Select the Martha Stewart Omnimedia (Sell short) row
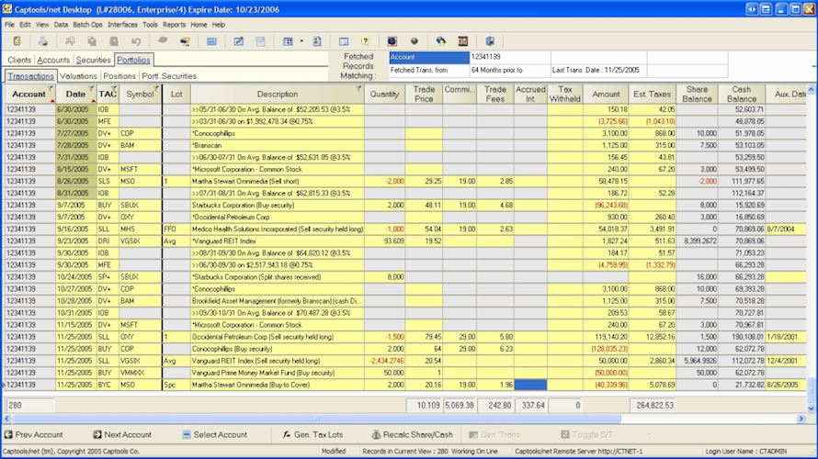Viewport: 818px width, 459px height. pos(404,182)
